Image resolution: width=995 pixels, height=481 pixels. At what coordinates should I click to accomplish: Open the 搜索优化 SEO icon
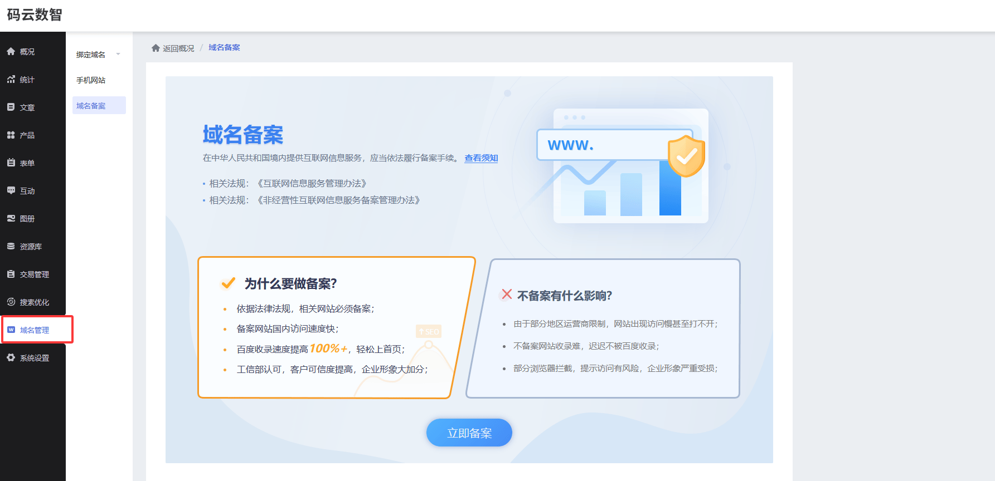tap(11, 302)
